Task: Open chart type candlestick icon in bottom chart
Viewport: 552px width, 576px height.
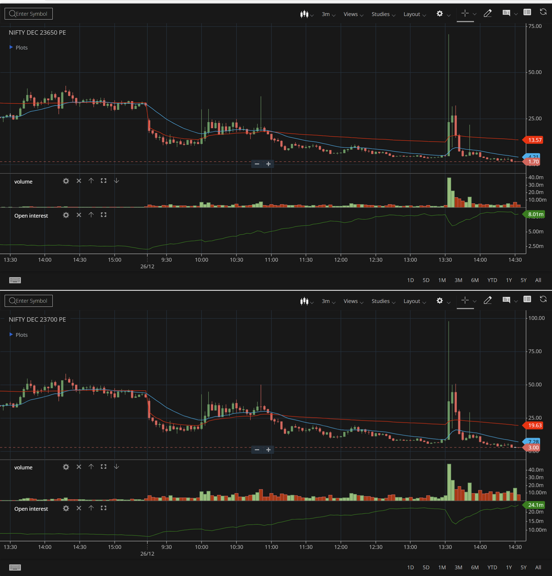Action: 304,301
